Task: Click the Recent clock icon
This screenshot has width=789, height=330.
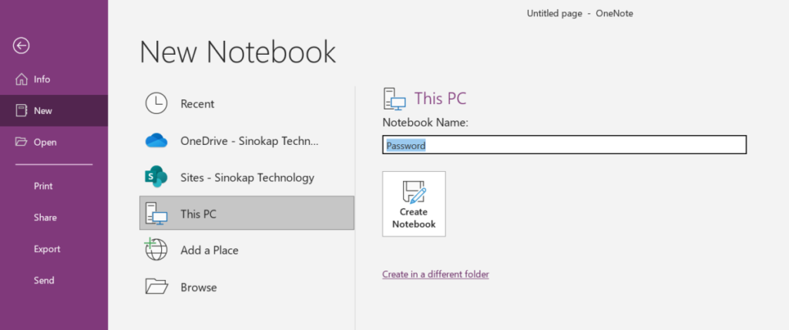Action: point(156,103)
